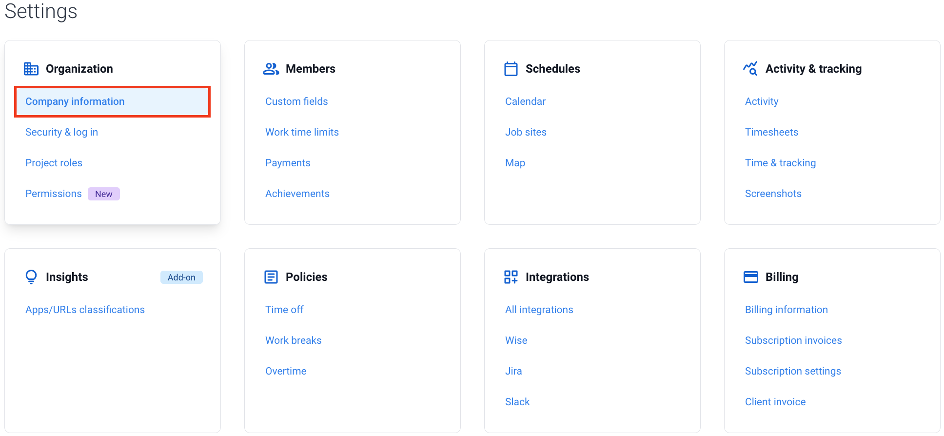Click the Activity & tracking chart icon

pos(750,69)
